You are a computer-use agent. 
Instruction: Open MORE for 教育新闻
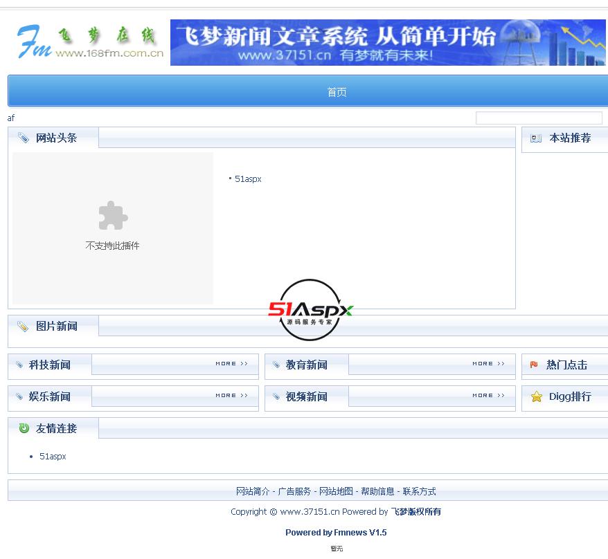488,363
